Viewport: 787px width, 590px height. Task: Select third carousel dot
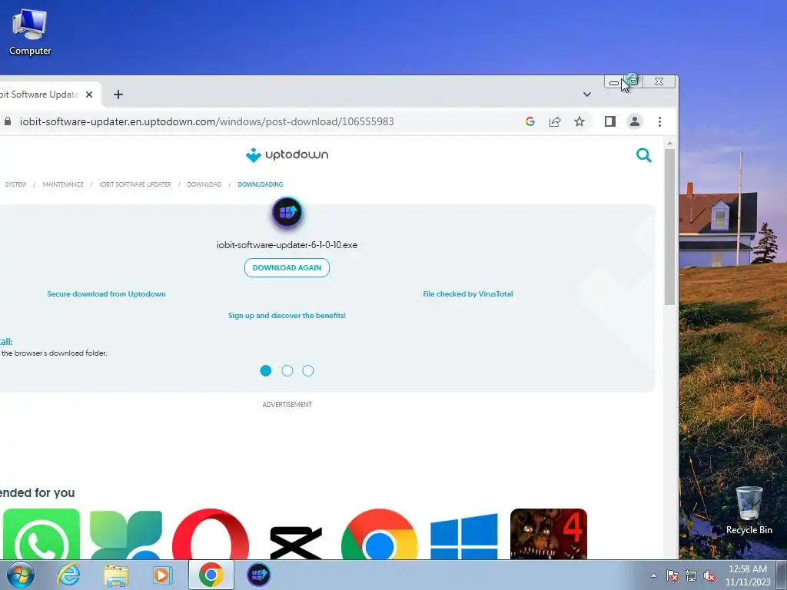click(x=308, y=371)
